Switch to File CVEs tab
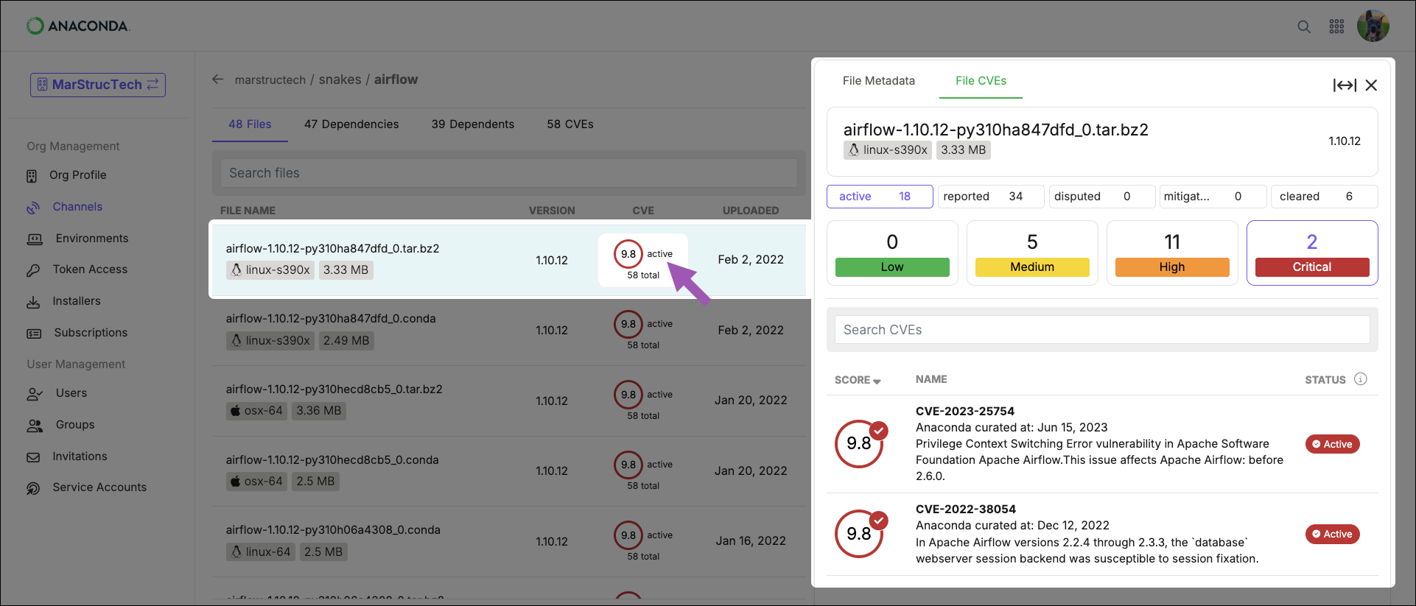This screenshot has height=606, width=1416. pos(981,81)
